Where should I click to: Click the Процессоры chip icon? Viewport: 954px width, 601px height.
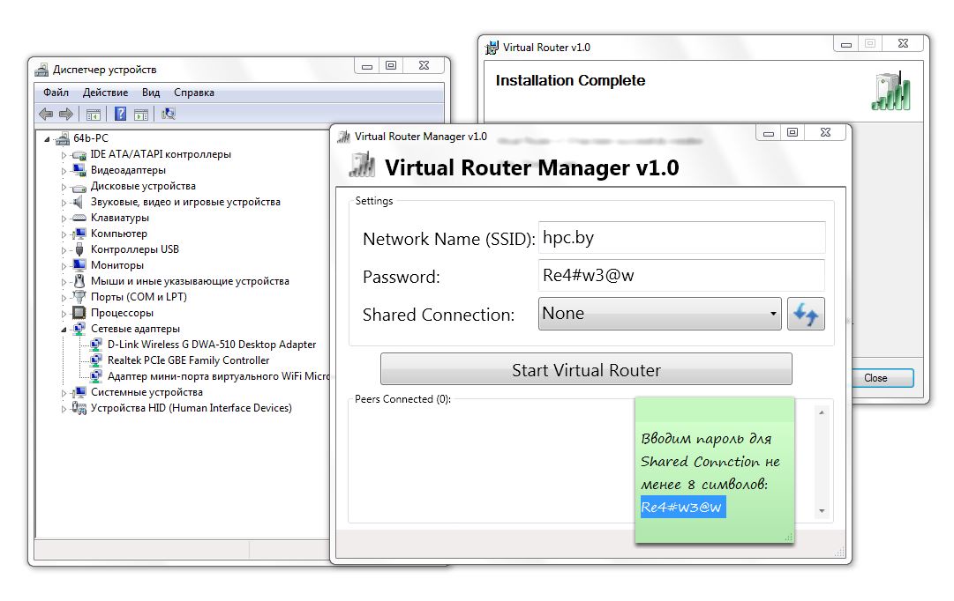tap(79, 312)
